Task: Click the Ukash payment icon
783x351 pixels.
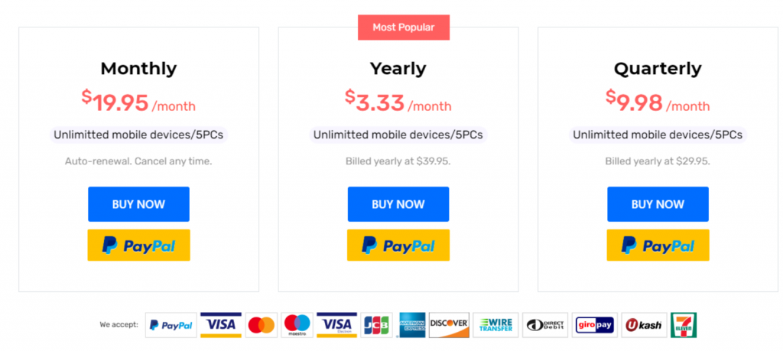Action: (642, 325)
